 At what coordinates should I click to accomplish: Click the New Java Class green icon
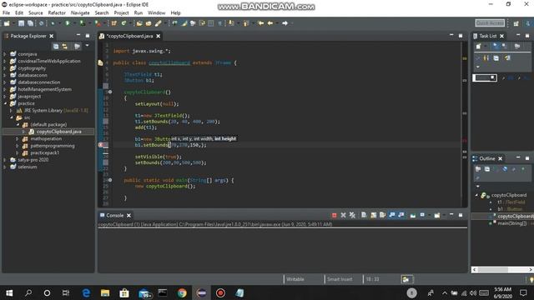pos(124,23)
